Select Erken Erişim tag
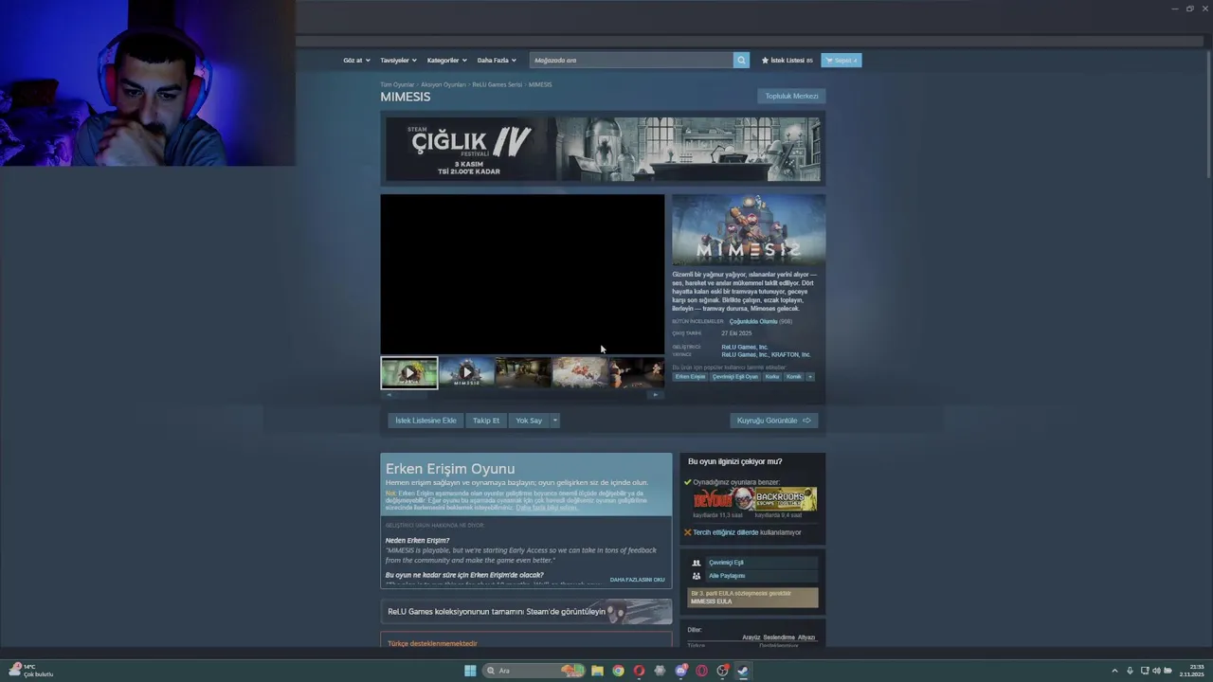 pos(690,377)
